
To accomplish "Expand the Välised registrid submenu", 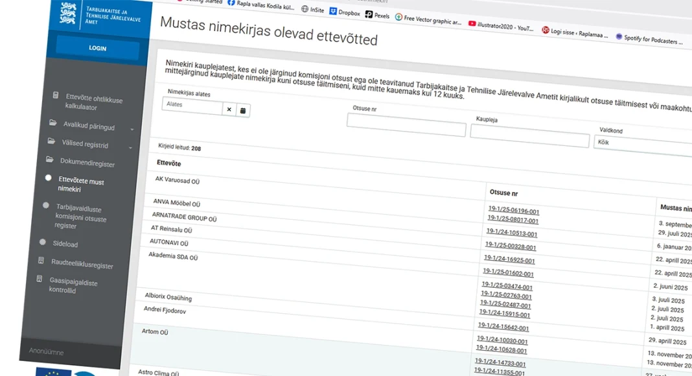I will 130,148.
